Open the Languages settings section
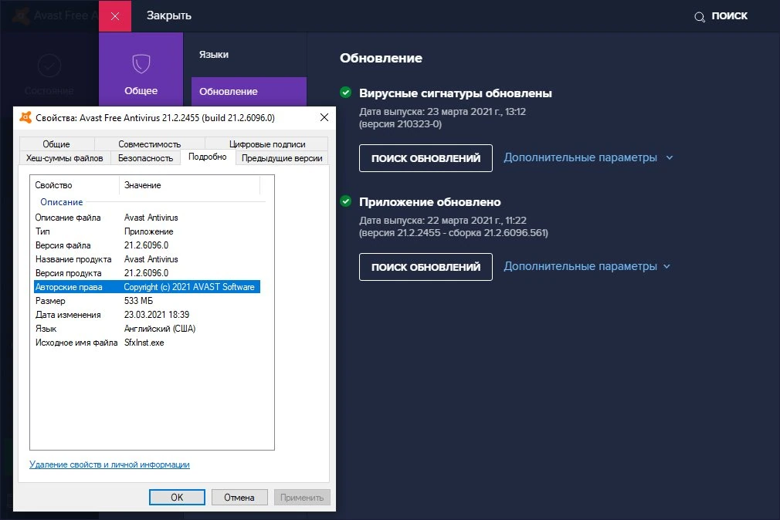The width and height of the screenshot is (780, 520). [214, 55]
